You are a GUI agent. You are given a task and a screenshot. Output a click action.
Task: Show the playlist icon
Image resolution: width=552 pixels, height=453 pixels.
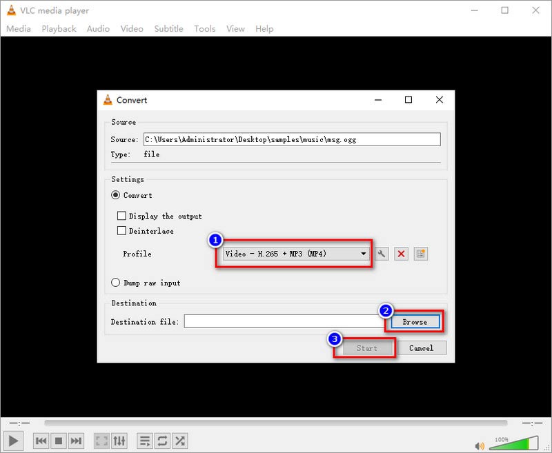pos(145,441)
